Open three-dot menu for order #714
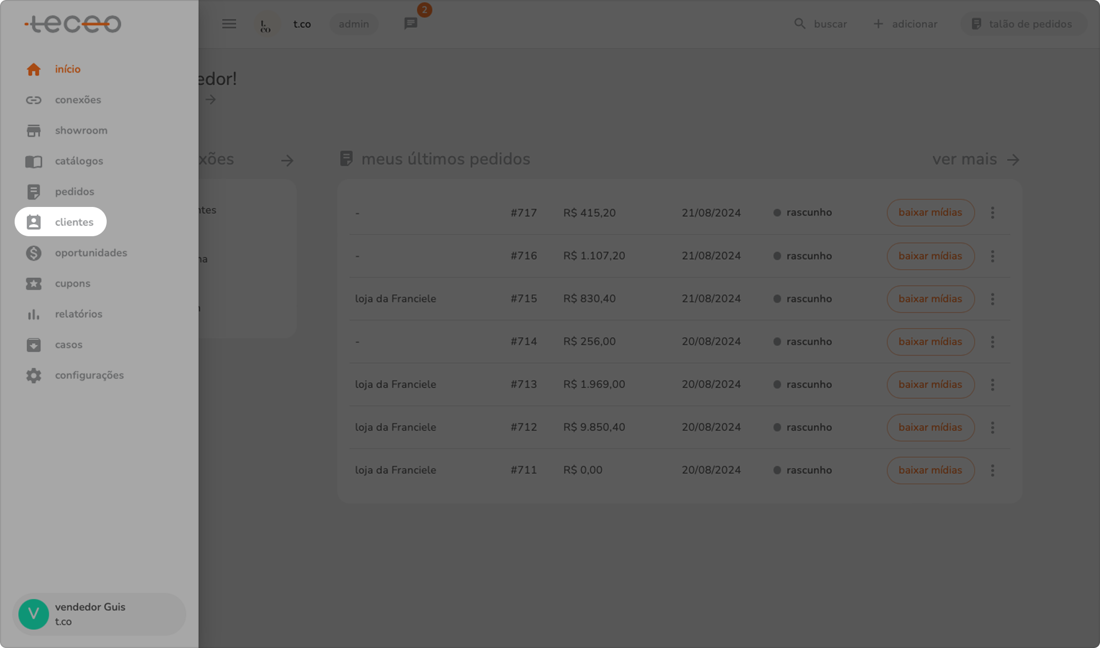Screen dimensions: 1100x648 [x=992, y=342]
